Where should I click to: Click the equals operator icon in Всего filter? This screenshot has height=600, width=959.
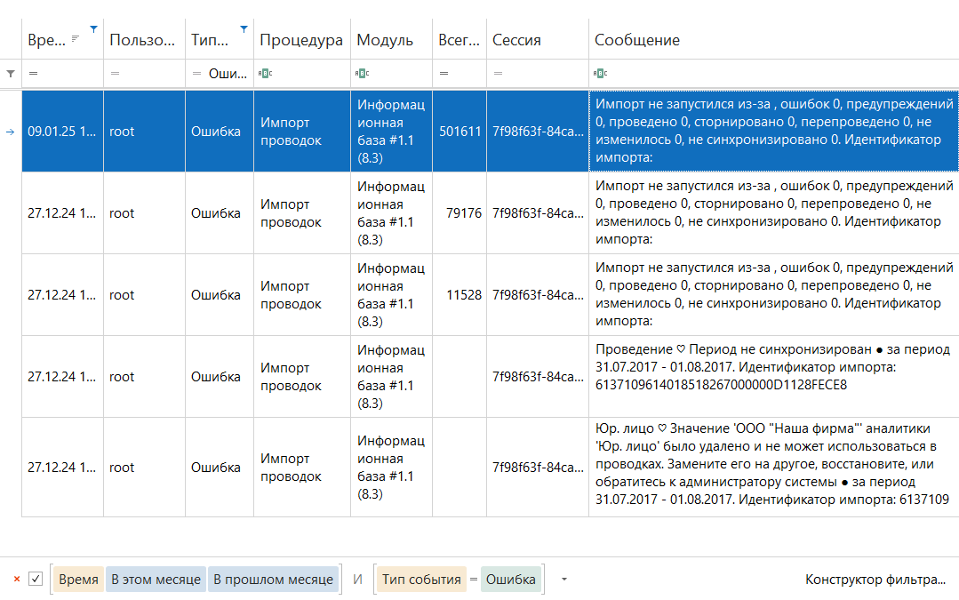pyautogui.click(x=444, y=74)
